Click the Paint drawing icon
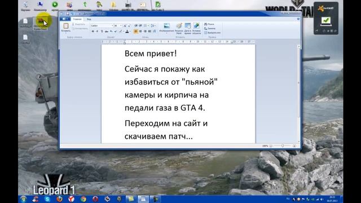The height and width of the screenshot is (203, 361). [179, 26]
